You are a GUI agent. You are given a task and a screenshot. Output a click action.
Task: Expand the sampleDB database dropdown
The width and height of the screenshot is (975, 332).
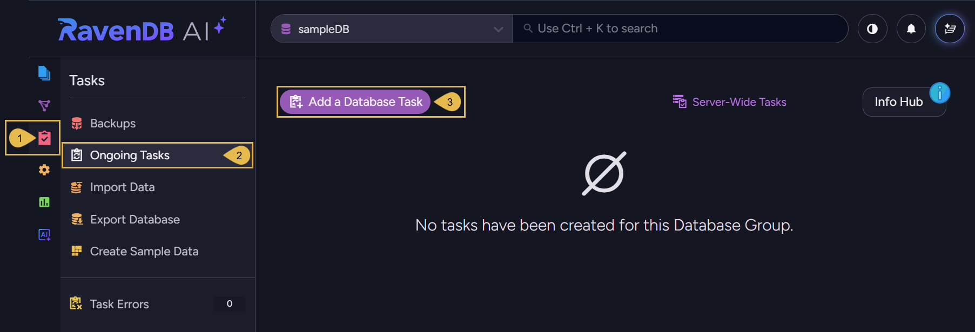click(x=392, y=29)
